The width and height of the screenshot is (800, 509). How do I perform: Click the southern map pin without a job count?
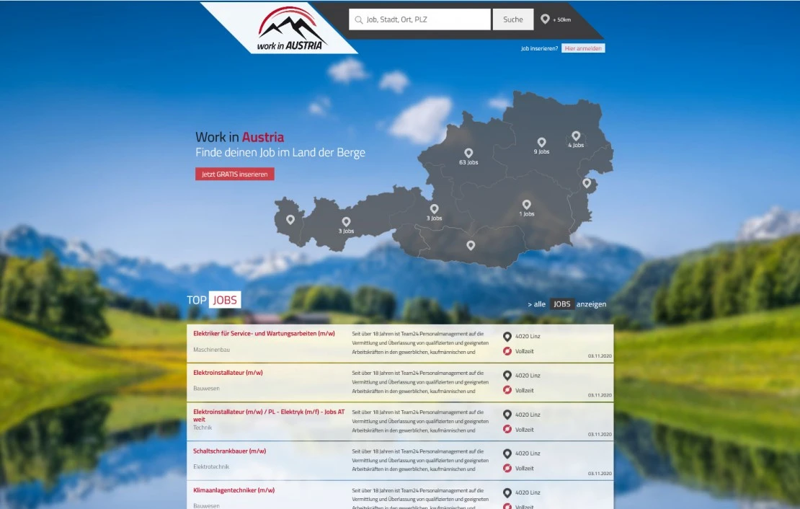click(471, 246)
